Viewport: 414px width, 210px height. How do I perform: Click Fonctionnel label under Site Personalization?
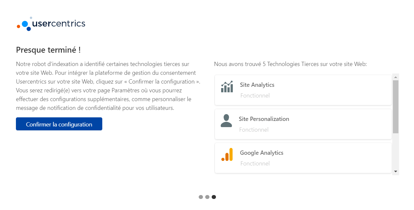coord(254,130)
